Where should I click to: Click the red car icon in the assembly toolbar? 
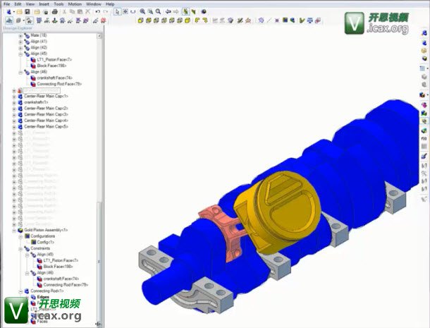tap(104, 20)
